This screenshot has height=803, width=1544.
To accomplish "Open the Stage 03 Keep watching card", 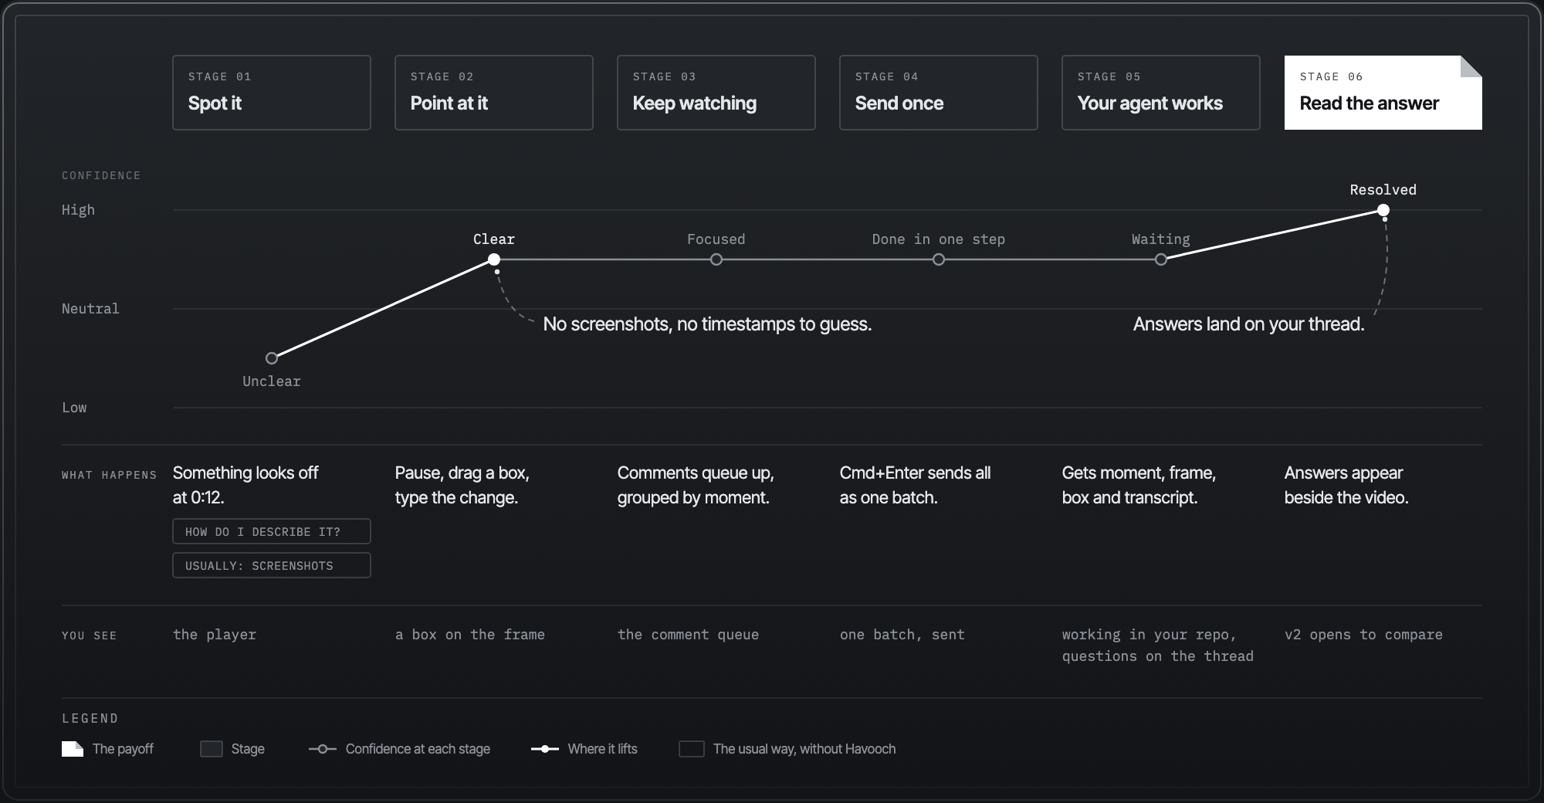I will pyautogui.click(x=716, y=93).
